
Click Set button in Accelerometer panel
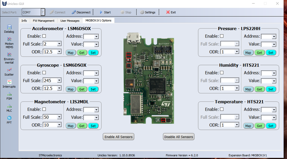point(93,53)
